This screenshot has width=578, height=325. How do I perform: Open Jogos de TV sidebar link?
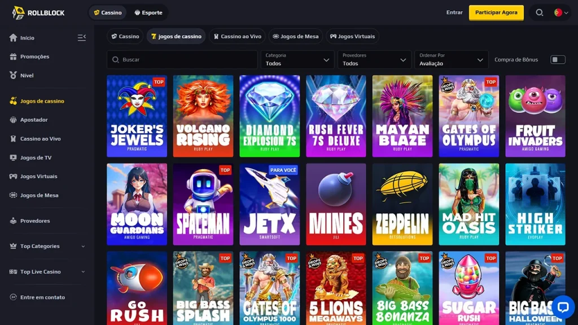(36, 157)
